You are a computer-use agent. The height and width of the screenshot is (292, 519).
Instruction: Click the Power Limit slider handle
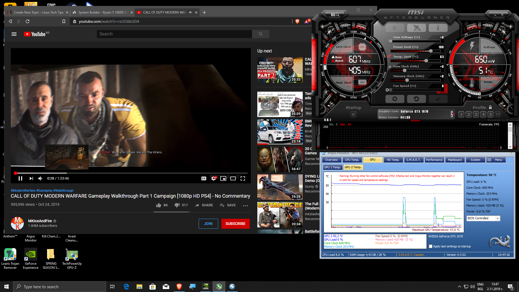[x=431, y=51]
